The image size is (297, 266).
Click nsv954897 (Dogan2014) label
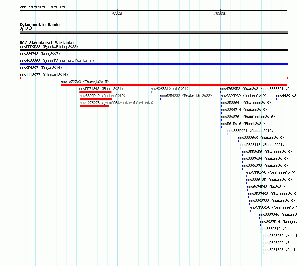[41, 68]
